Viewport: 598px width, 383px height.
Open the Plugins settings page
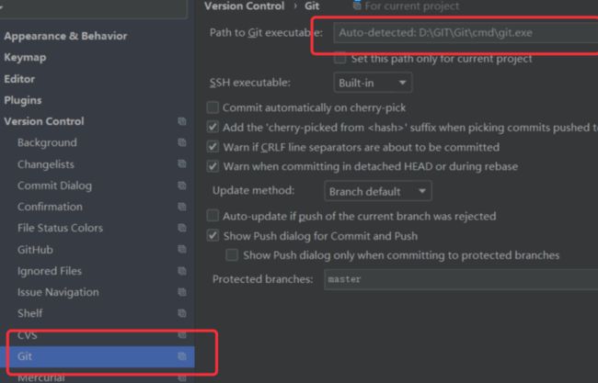click(23, 100)
